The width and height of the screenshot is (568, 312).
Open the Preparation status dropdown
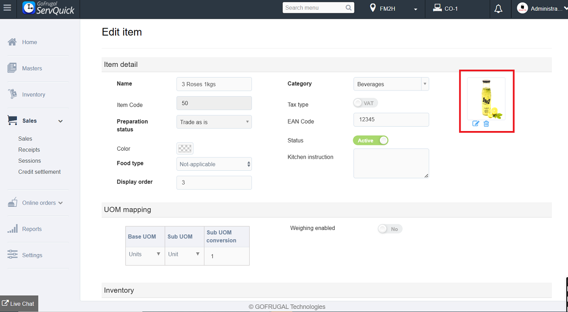(x=214, y=122)
